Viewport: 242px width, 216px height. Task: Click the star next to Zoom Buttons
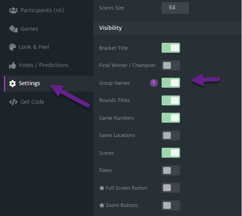(x=102, y=205)
